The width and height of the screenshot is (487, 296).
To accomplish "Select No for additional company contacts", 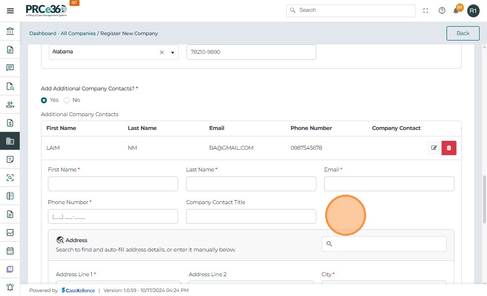I will [67, 100].
